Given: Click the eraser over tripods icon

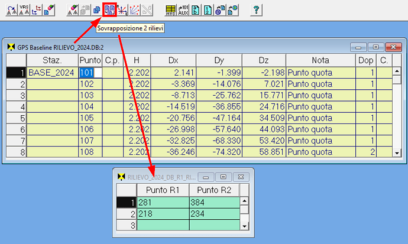Looking at the screenshot, I should (73, 10).
